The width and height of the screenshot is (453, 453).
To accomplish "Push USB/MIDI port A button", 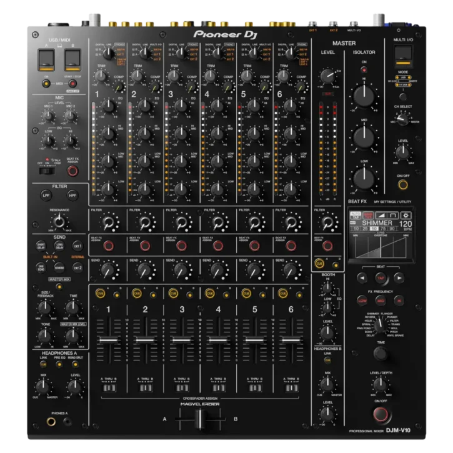I will coord(46,60).
